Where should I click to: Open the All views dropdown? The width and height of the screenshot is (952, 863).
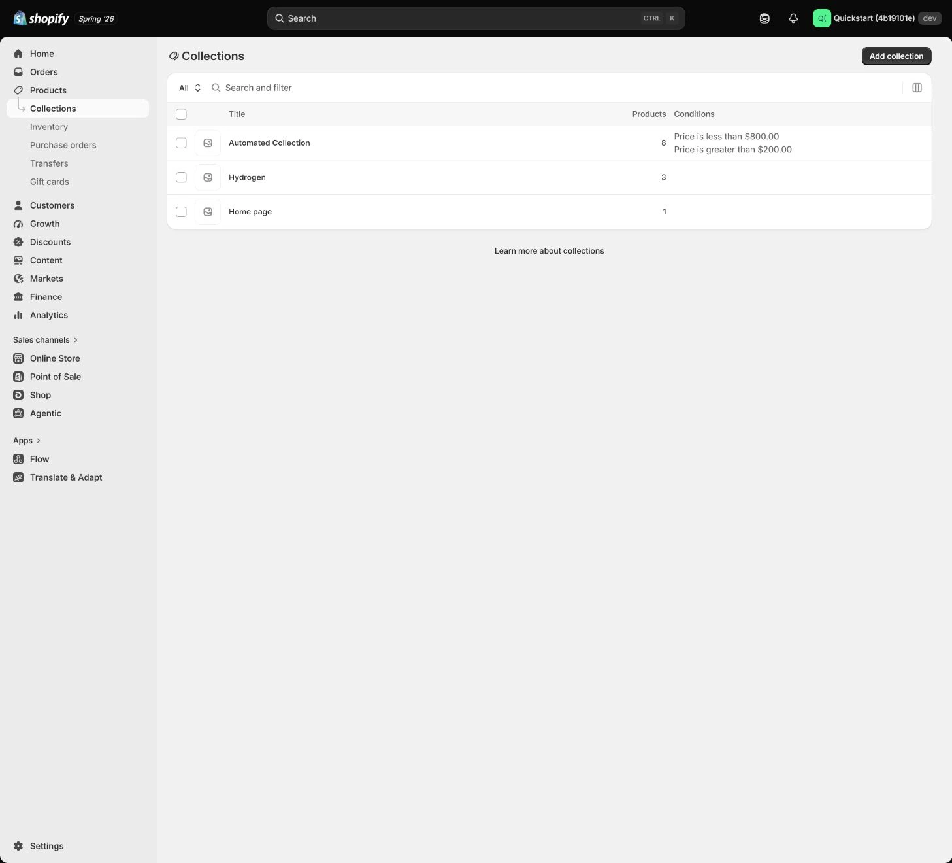coord(190,88)
